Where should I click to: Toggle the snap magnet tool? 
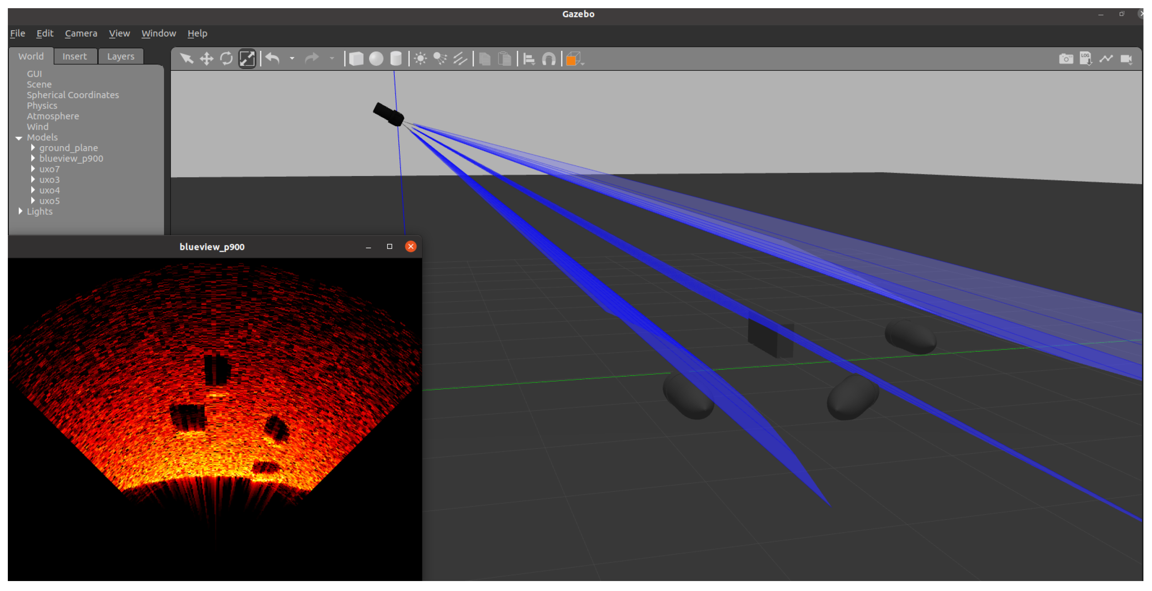549,59
